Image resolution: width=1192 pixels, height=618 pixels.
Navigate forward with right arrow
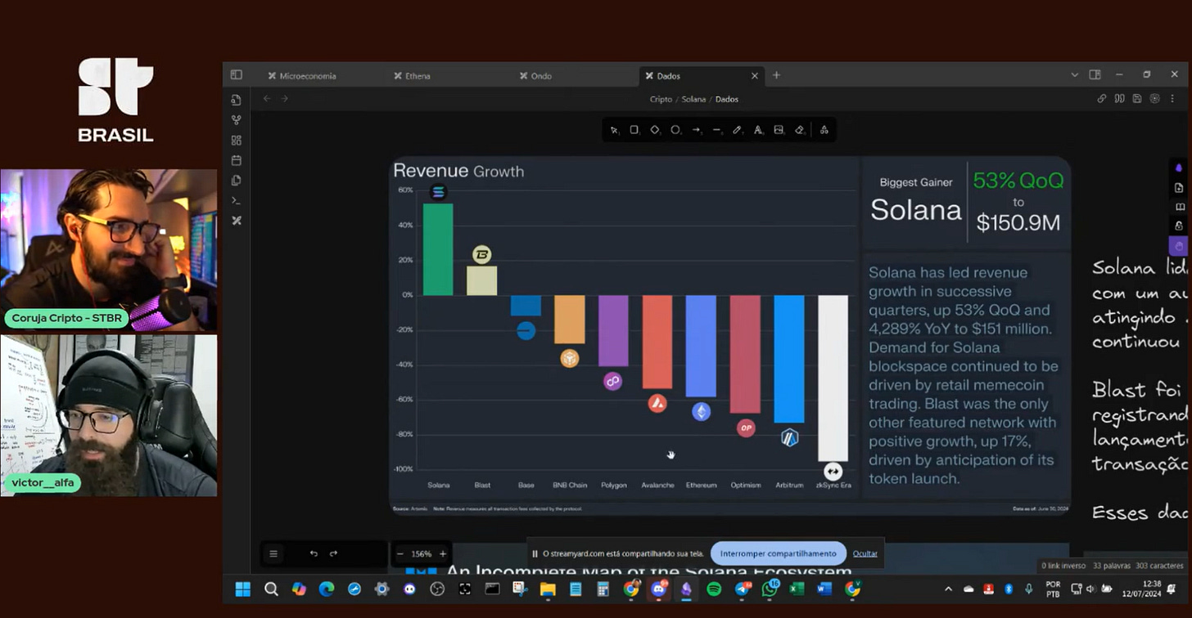point(285,99)
